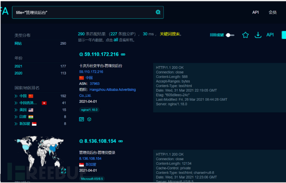Expand the 美国 country entry
Image resolution: width=286 pixels, height=183 pixels.
click(x=17, y=110)
